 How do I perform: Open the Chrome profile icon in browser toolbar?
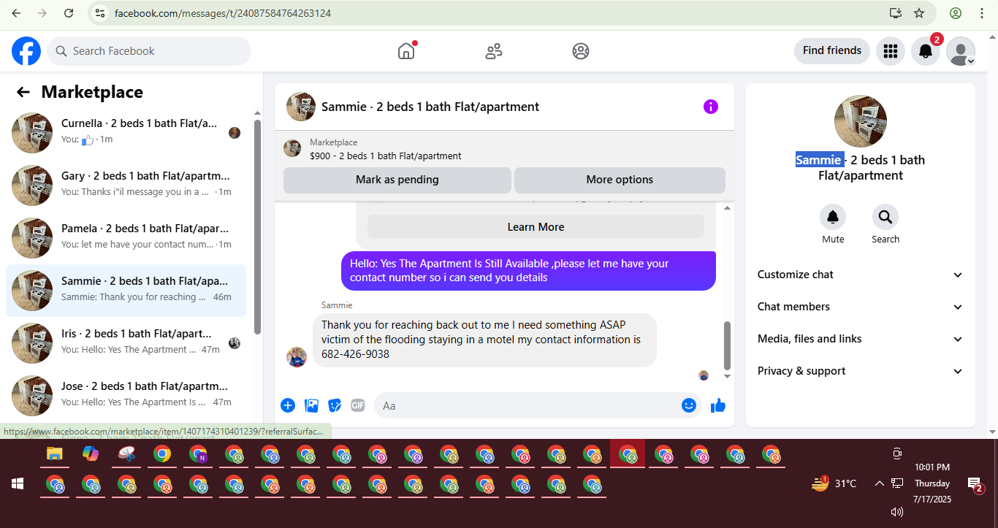(956, 13)
